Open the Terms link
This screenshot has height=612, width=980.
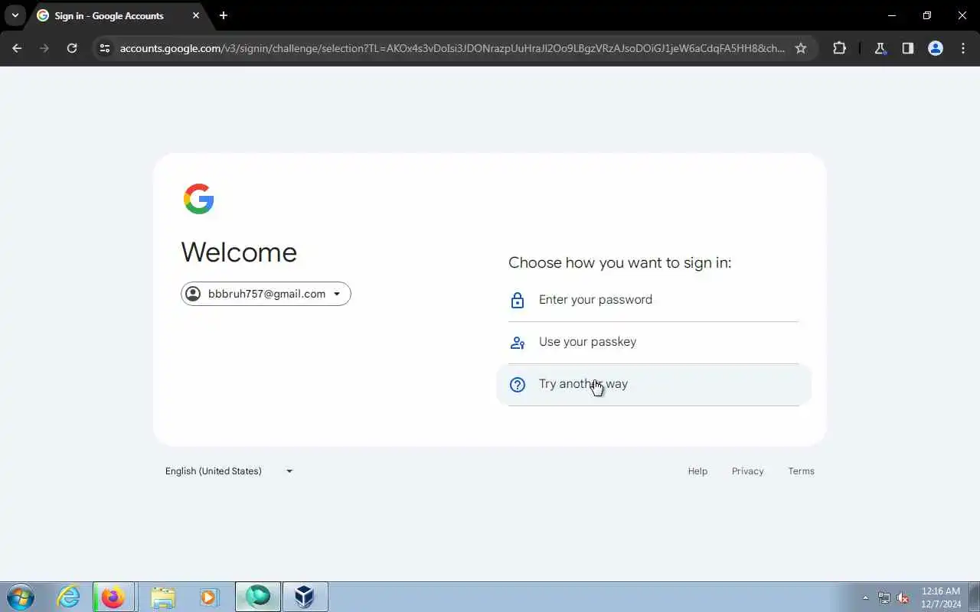pyautogui.click(x=801, y=471)
